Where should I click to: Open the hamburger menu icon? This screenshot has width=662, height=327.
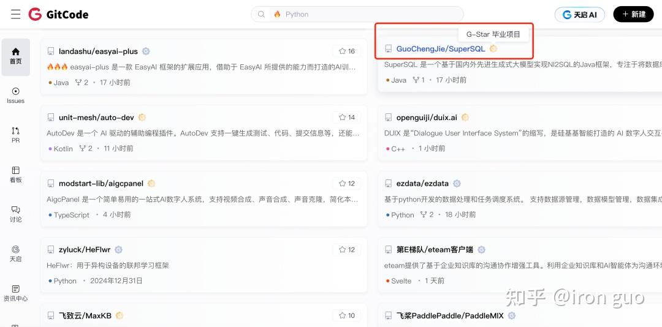15,14
